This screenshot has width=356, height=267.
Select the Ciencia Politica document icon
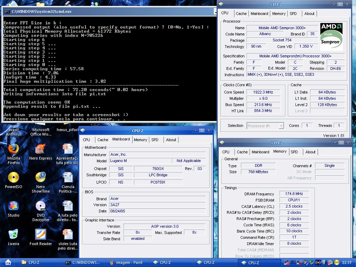[x=68, y=183]
